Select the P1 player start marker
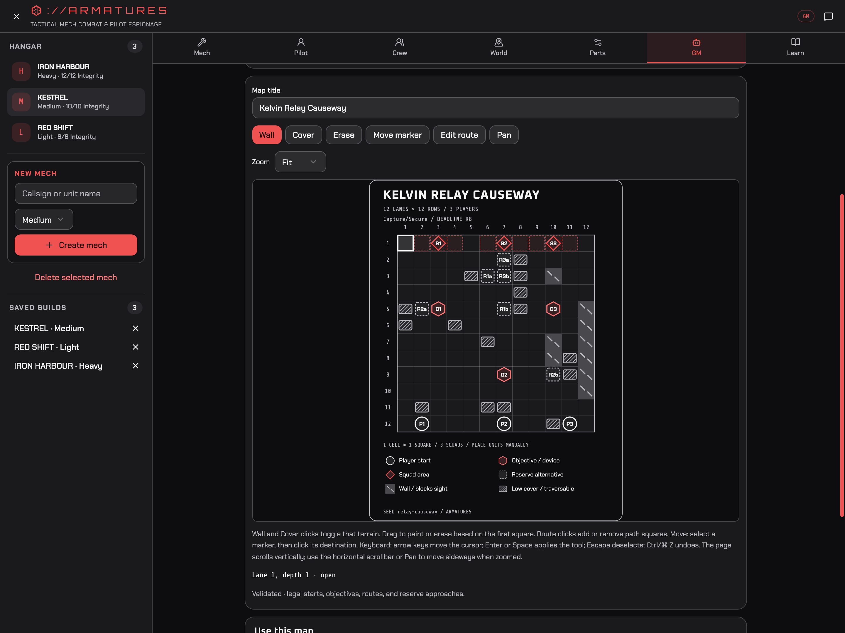Viewport: 845px width, 633px height. click(x=422, y=424)
